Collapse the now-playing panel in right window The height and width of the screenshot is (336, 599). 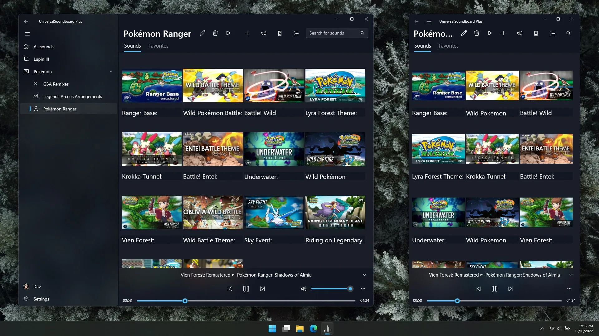[571, 275]
